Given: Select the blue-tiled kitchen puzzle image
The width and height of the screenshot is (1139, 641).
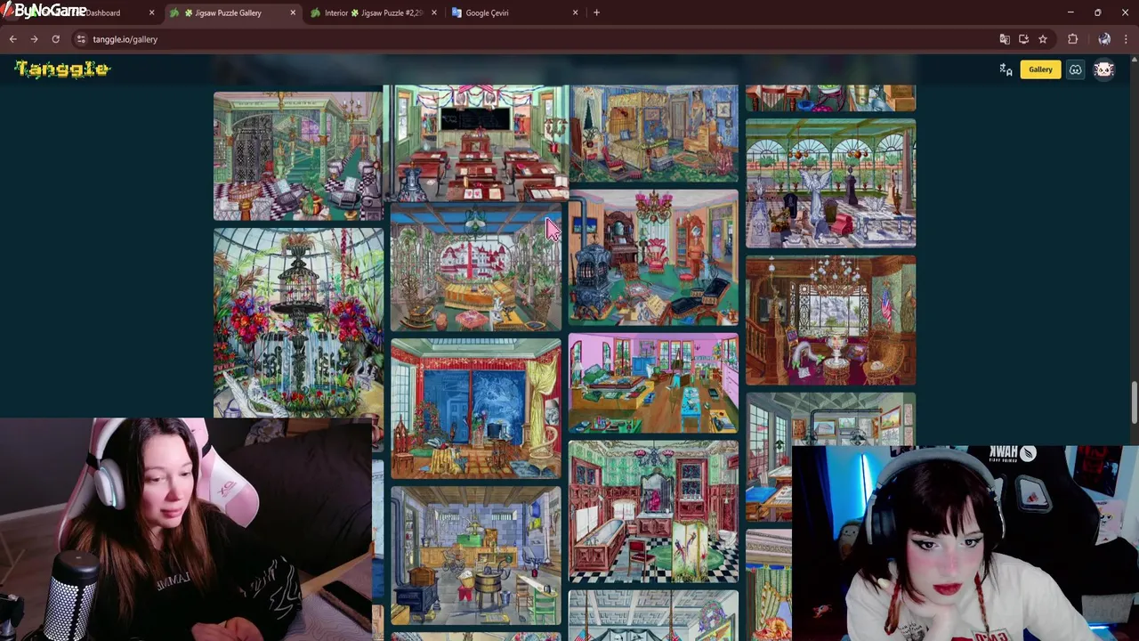Looking at the screenshot, I should [476, 556].
